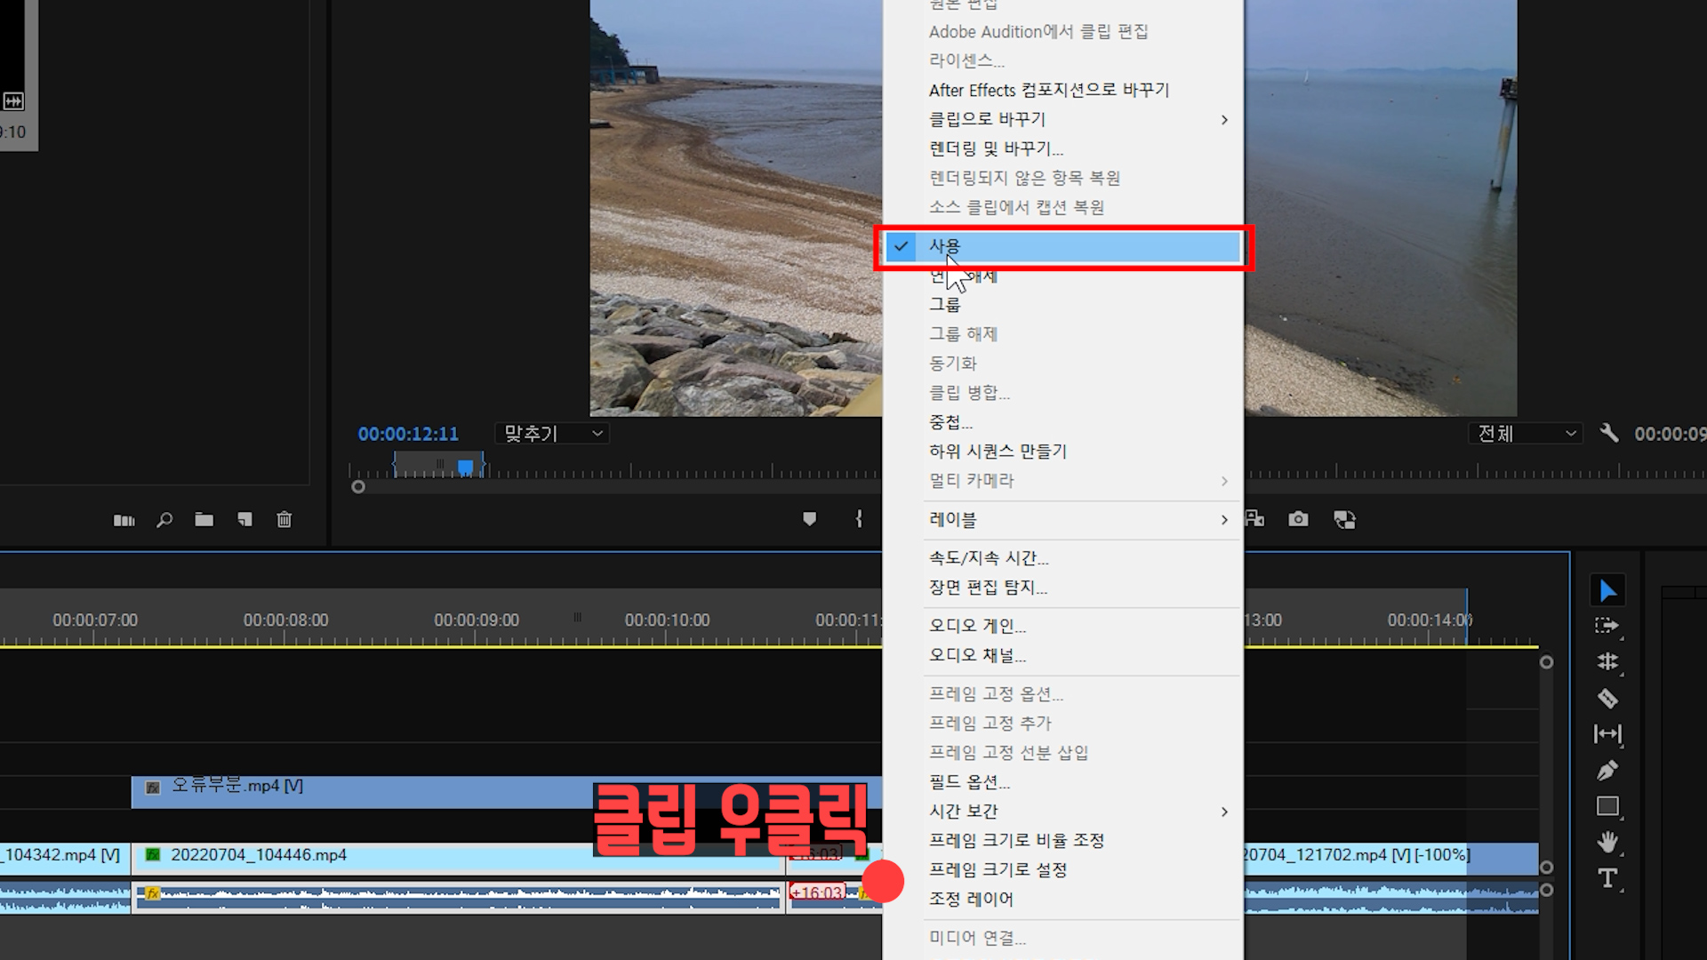
Task: Open program monitor wrench settings
Action: tap(1608, 433)
